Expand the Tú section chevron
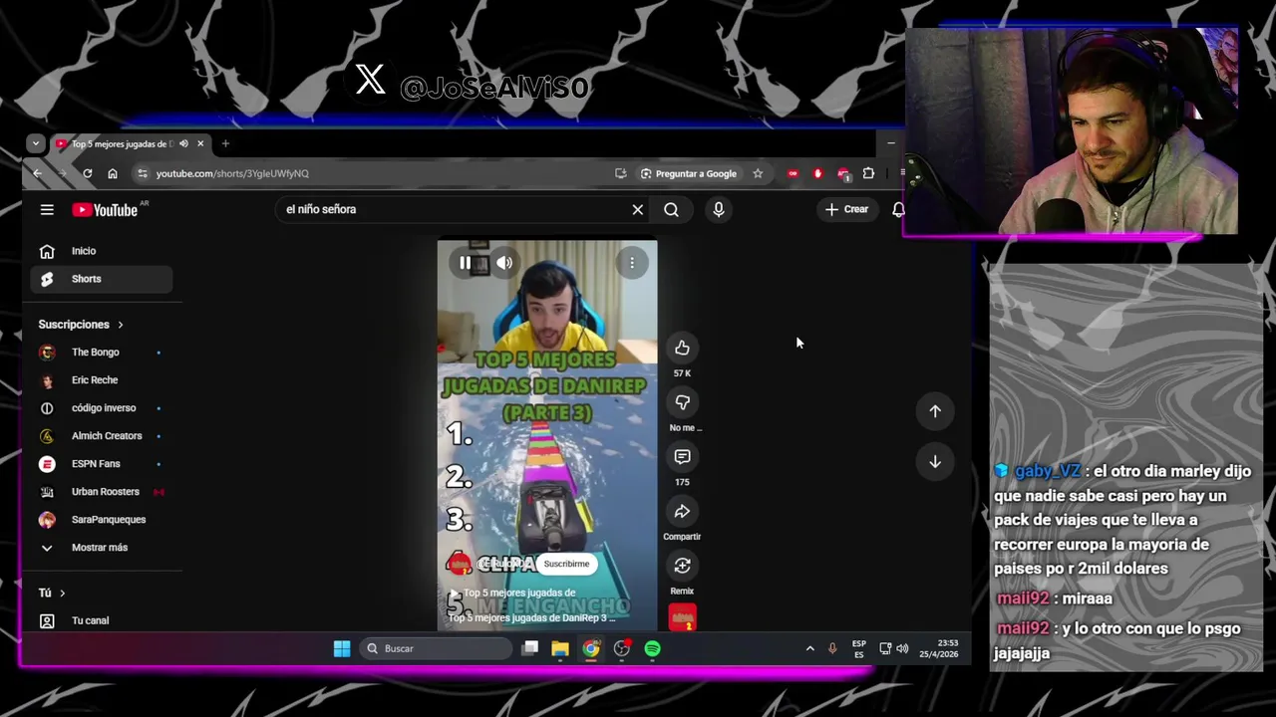The height and width of the screenshot is (717, 1276). point(62,593)
